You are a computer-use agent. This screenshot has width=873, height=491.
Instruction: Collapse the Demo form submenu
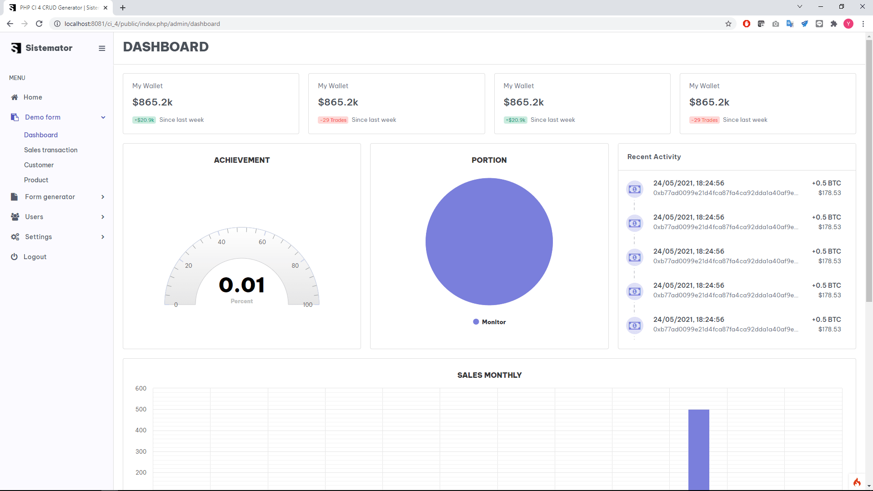[x=103, y=117]
